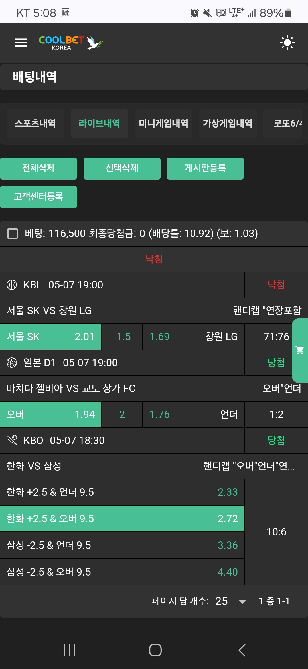Click the 전체삭제 button

point(38,168)
